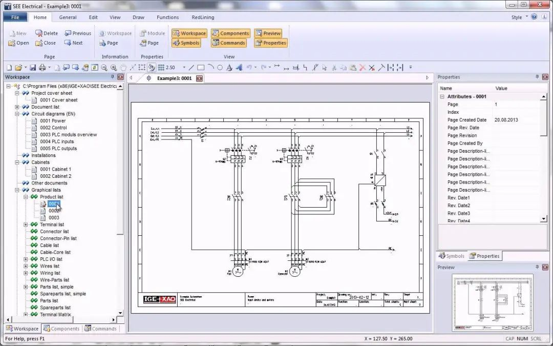Toggle the Workspace view button
Screen dimensions: 553x346
coord(189,33)
